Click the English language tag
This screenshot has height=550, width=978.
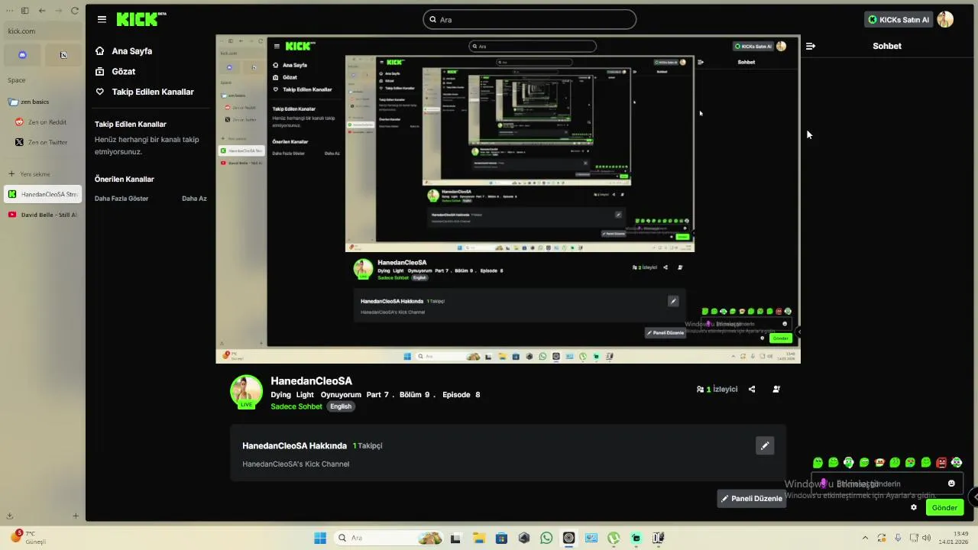pyautogui.click(x=341, y=406)
